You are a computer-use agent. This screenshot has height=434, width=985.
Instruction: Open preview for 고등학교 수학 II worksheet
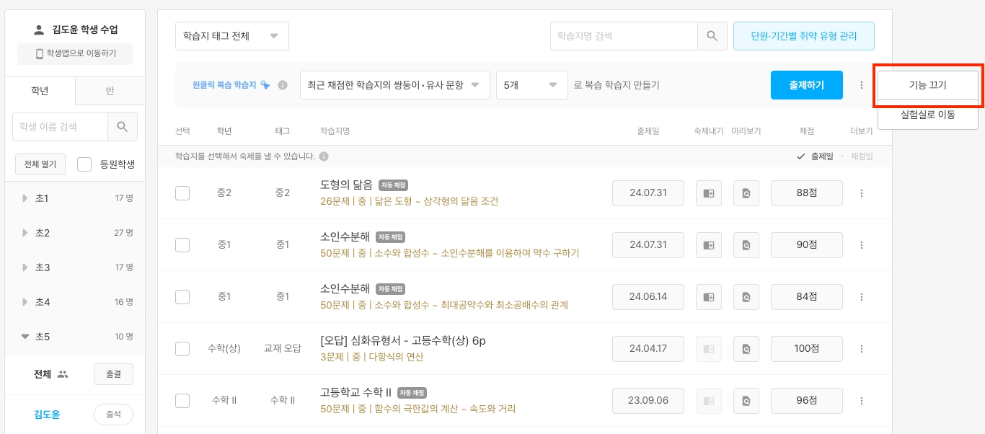click(x=746, y=401)
